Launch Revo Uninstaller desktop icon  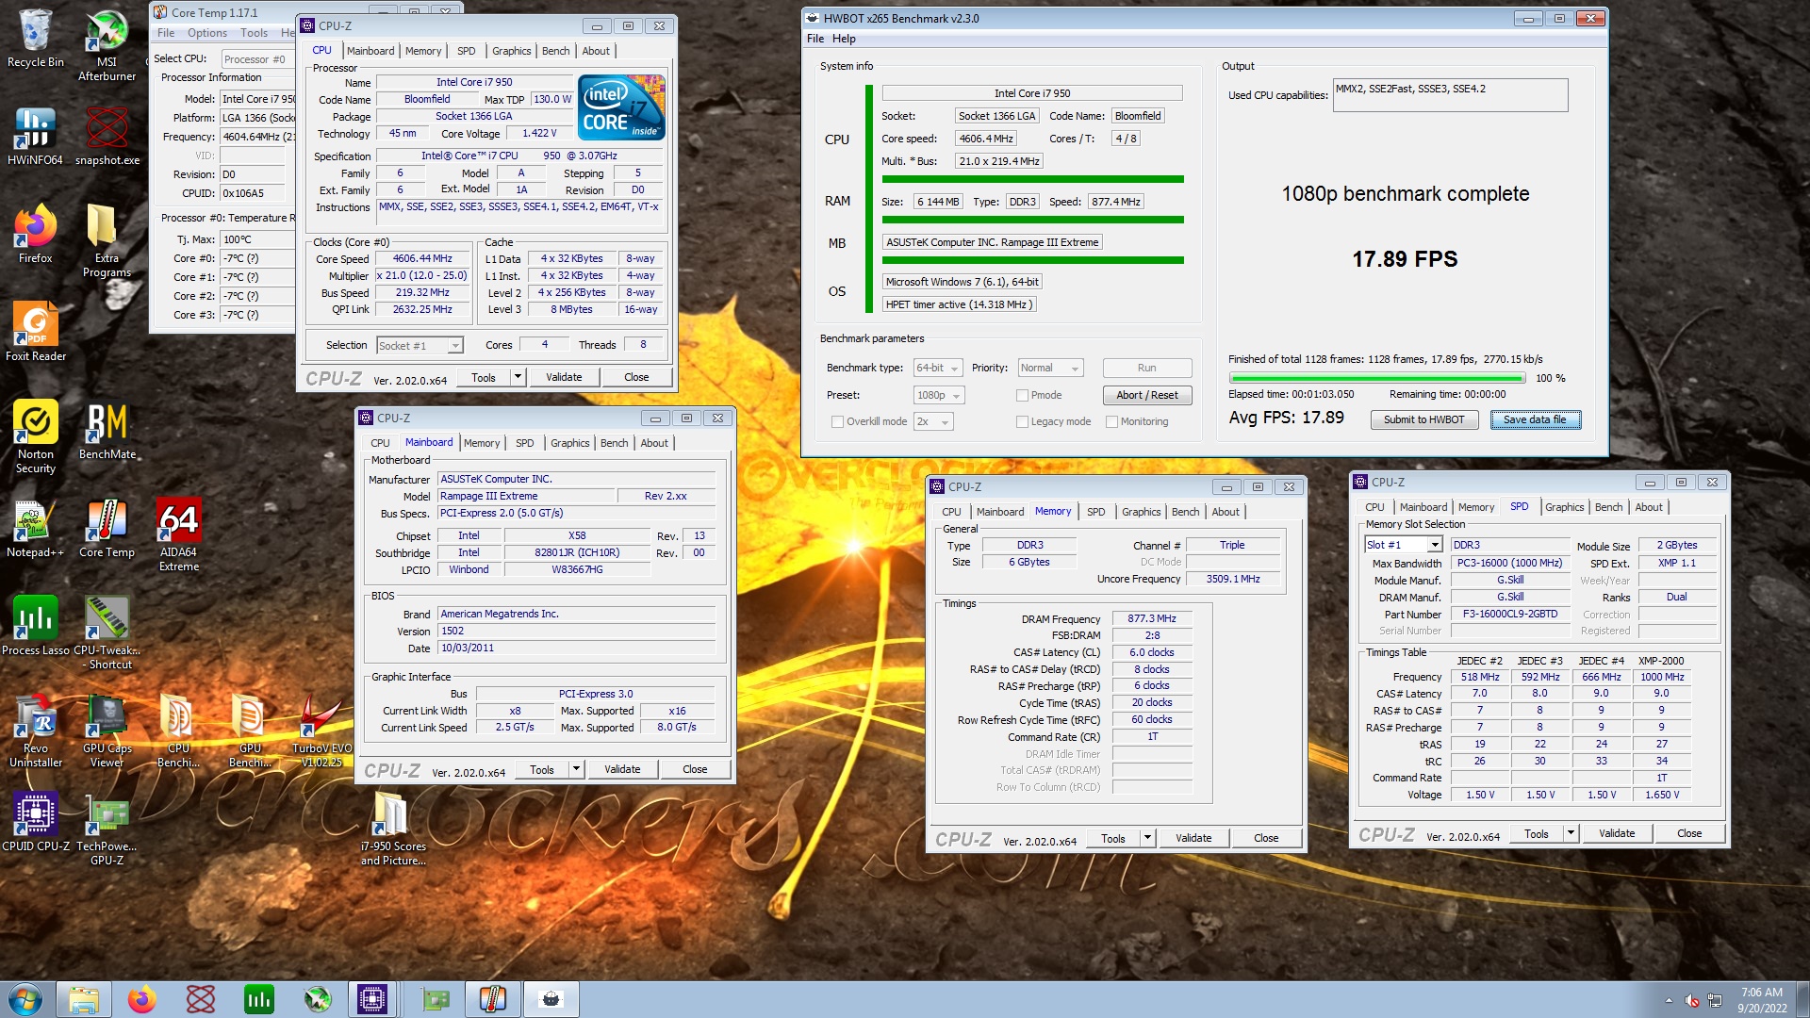[x=35, y=731]
